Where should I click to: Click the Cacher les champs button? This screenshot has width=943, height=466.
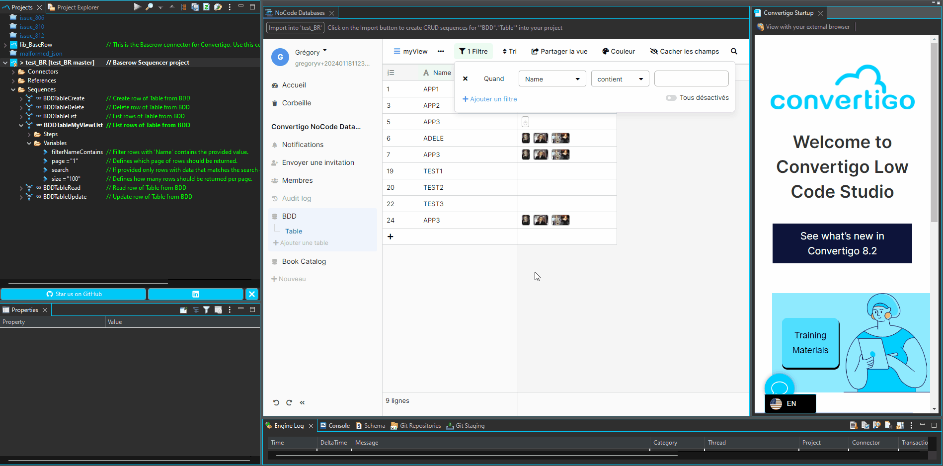coord(684,51)
